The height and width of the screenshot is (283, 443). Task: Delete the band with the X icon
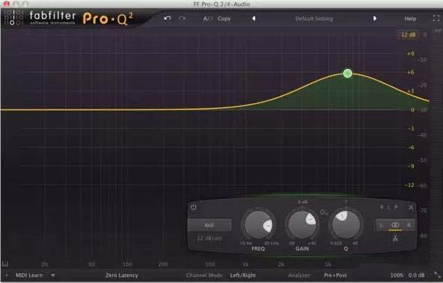[411, 208]
